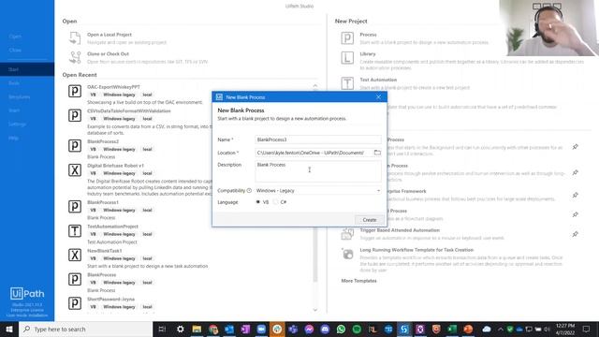Viewport: 599px width, 337px height.
Task: Click the Name input field
Action: [318, 139]
